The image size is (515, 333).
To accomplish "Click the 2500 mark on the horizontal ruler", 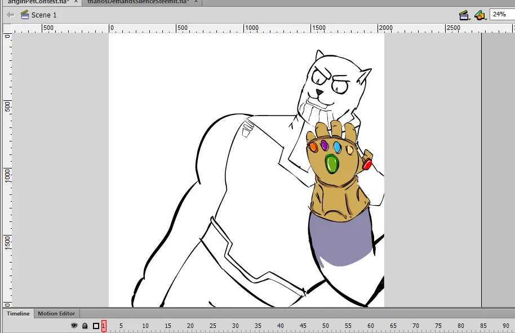I will (x=454, y=28).
